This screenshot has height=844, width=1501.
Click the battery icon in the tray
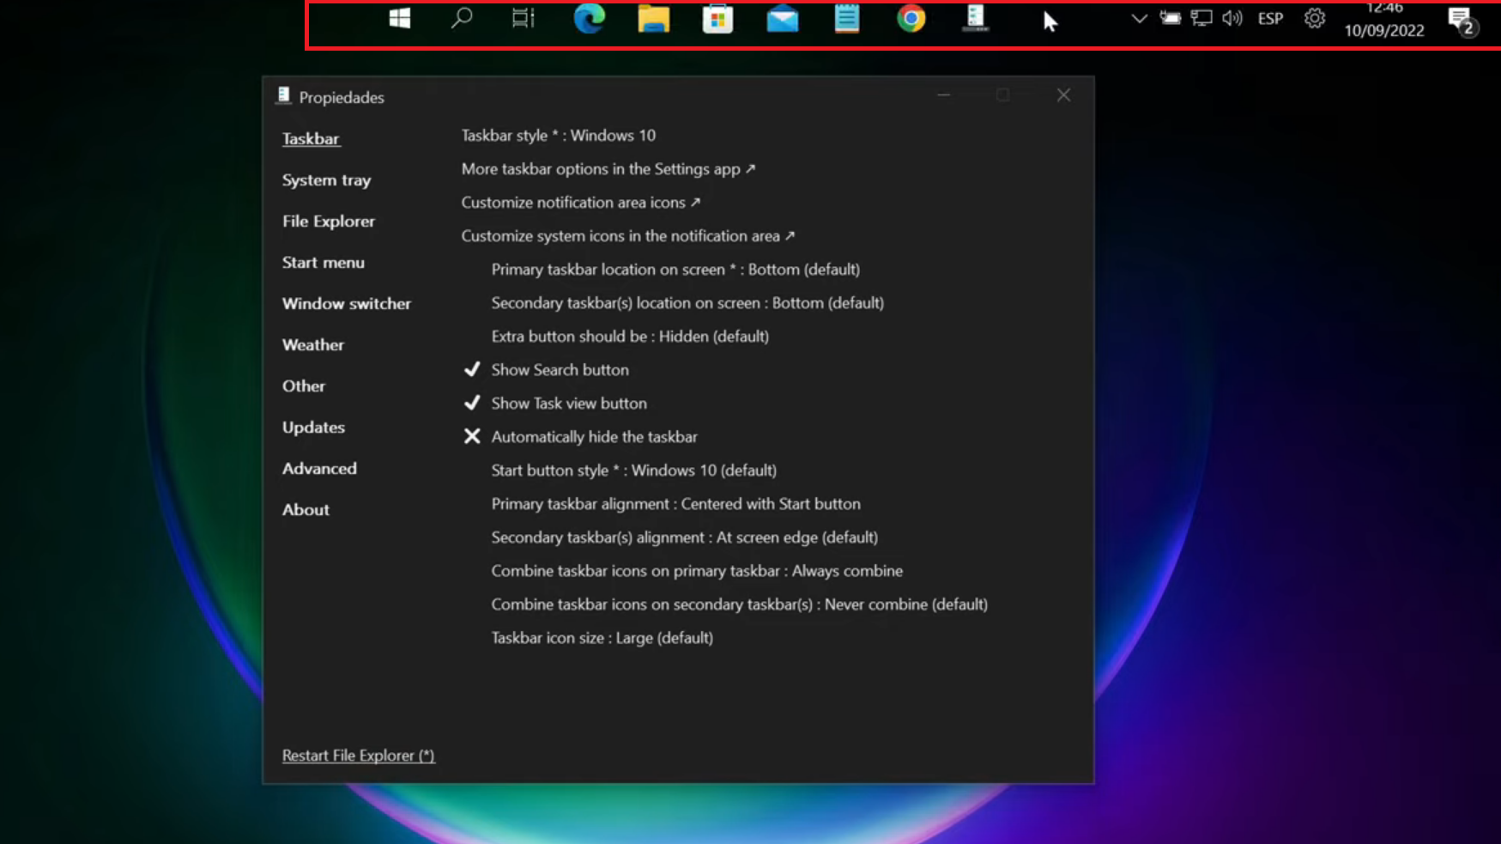(x=1170, y=18)
